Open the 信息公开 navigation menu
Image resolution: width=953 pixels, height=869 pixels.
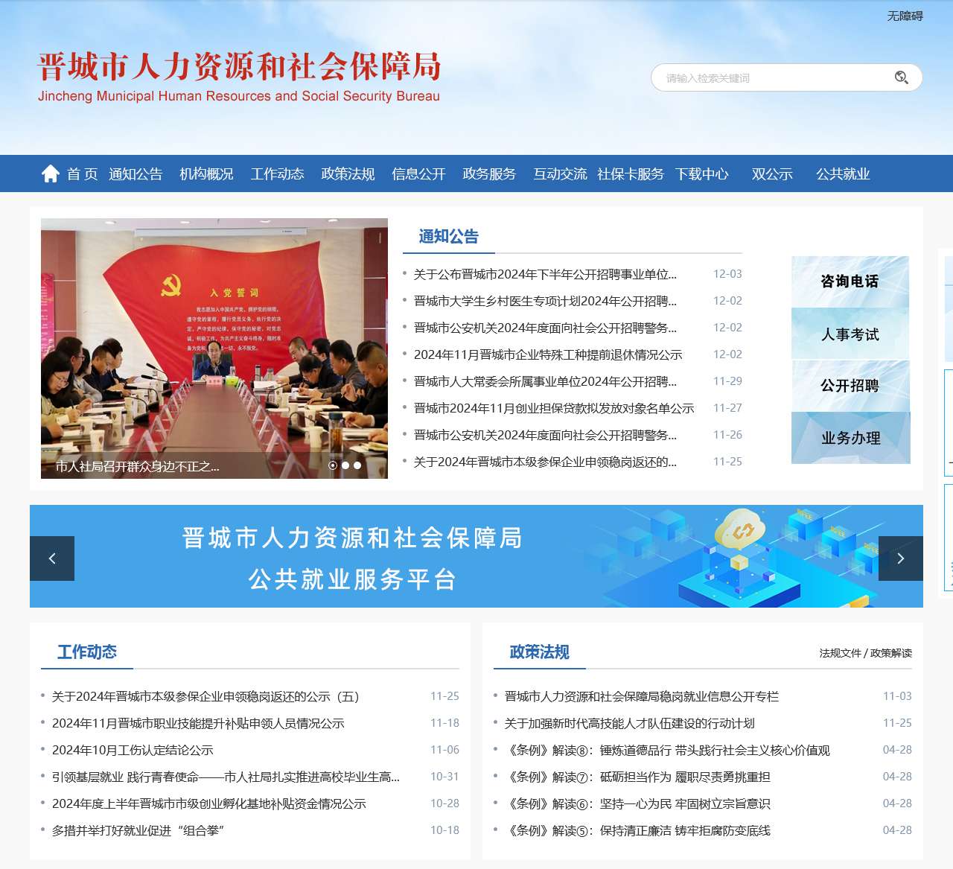[418, 174]
